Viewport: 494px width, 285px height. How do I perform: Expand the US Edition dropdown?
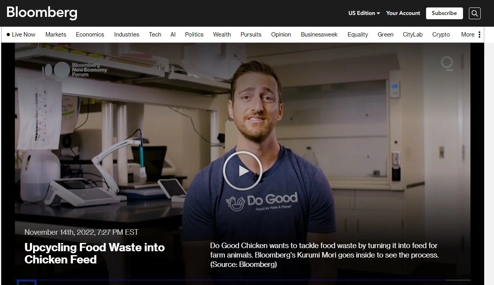364,13
